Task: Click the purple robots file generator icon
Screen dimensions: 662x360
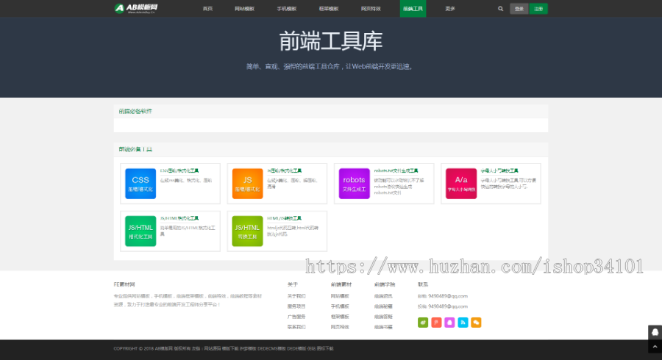Action: click(354, 184)
